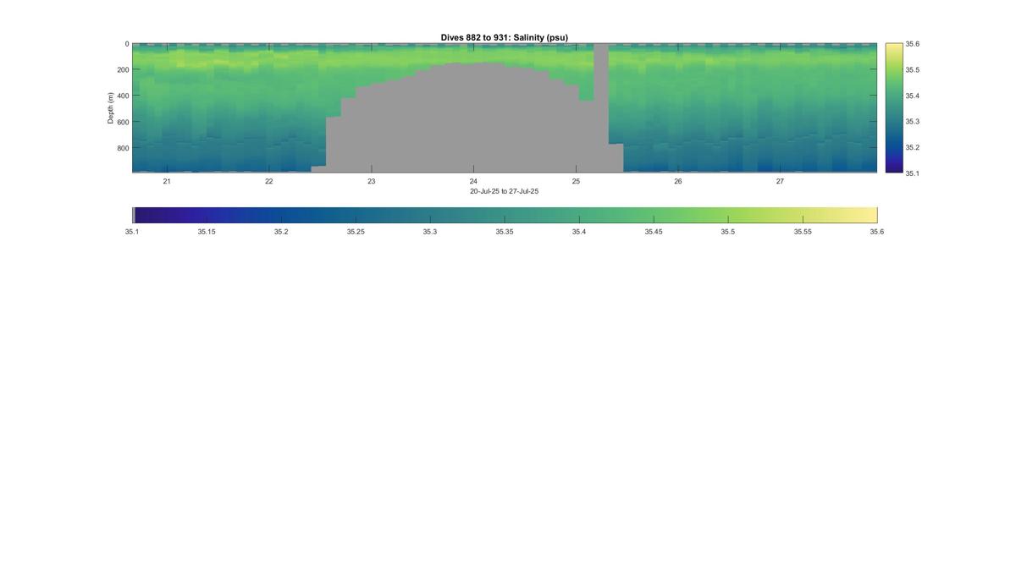Click the "35.1" label on the vertical colorbar

913,173
